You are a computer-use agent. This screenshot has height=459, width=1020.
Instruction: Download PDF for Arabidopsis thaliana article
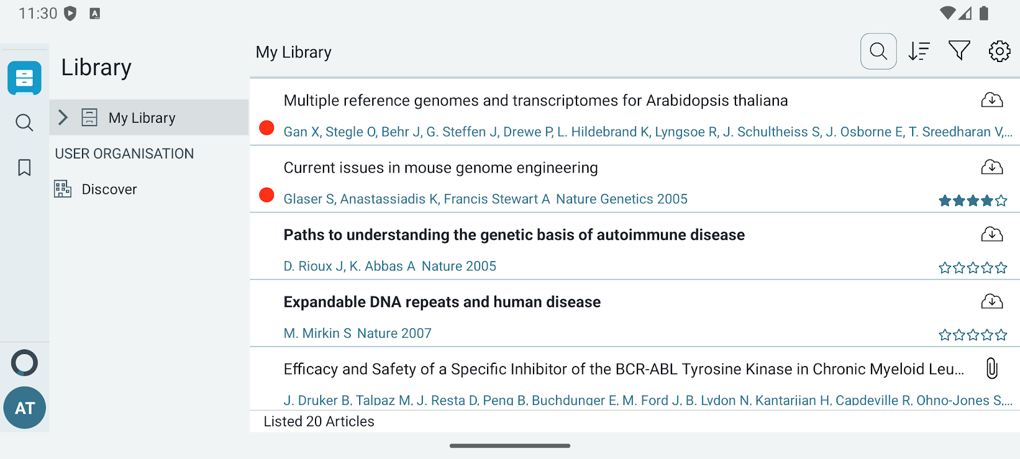coord(992,100)
